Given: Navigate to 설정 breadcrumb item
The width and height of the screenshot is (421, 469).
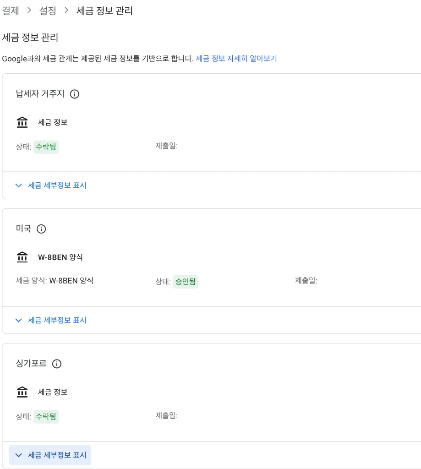Looking at the screenshot, I should 48,11.
